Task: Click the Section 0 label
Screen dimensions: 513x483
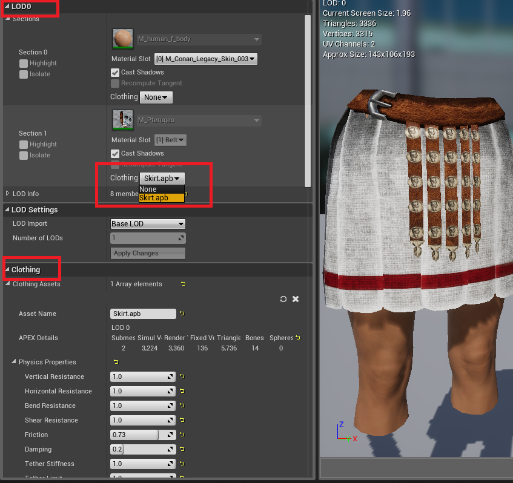Action: pos(33,52)
